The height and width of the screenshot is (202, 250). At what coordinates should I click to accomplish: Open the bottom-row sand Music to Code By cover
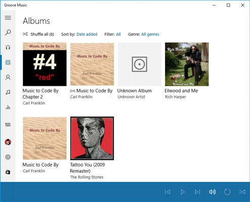45,138
